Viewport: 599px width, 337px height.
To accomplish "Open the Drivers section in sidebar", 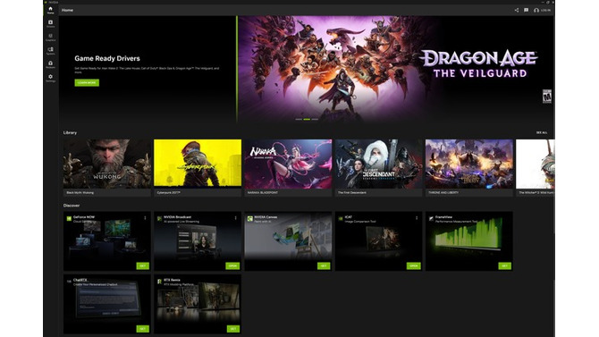I will 50,24.
